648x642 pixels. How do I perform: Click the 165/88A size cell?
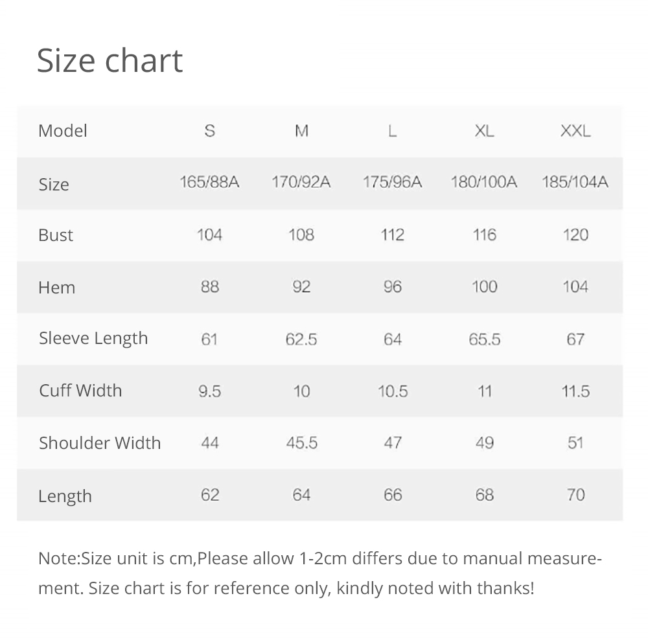[x=209, y=182]
